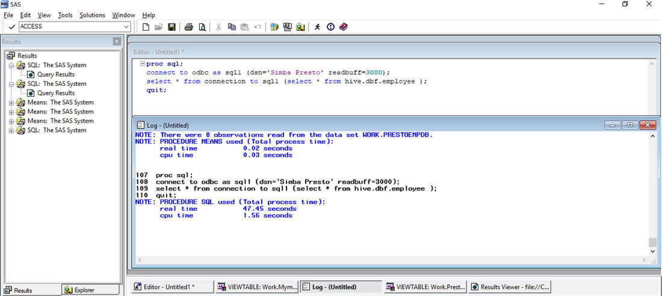Viewport: 662px width, 296px height.
Task: Click the root Results tree icon
Action: coord(11,56)
